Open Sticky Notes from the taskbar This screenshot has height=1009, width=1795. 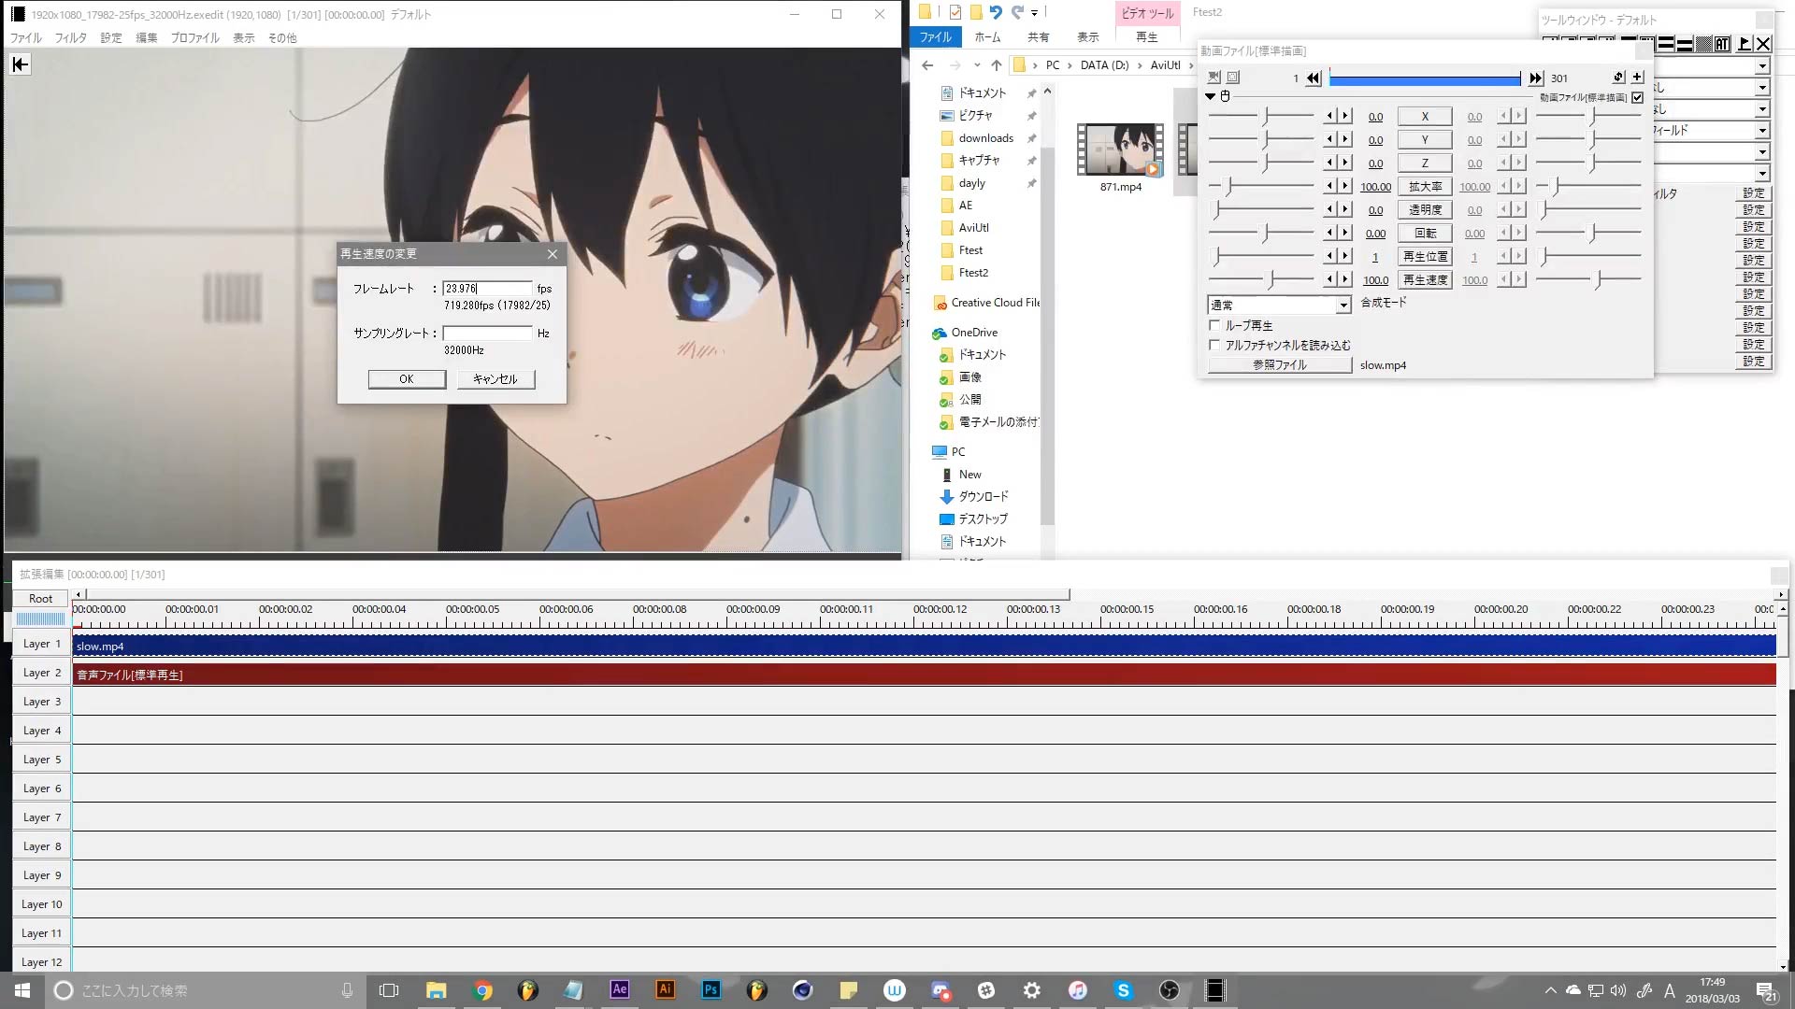point(848,990)
